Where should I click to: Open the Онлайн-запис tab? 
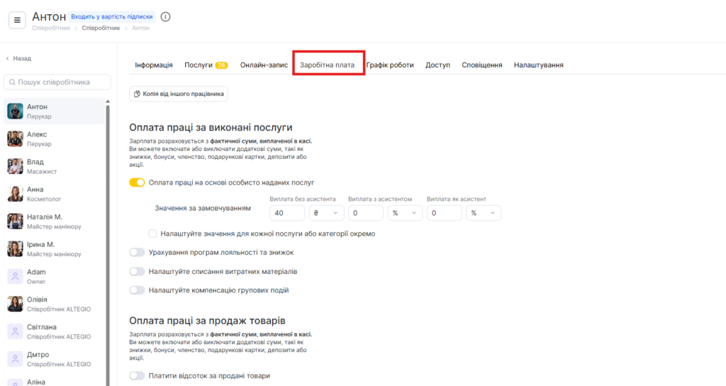264,65
